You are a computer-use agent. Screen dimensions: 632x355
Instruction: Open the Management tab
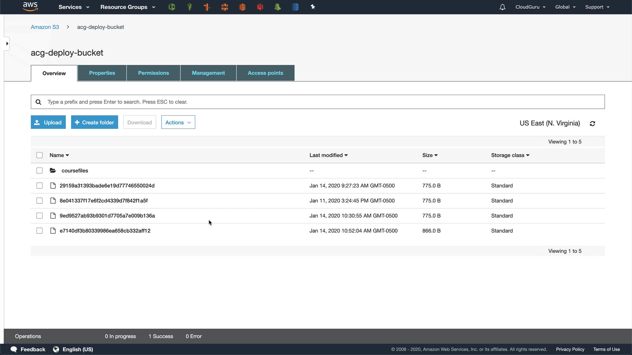pyautogui.click(x=208, y=73)
